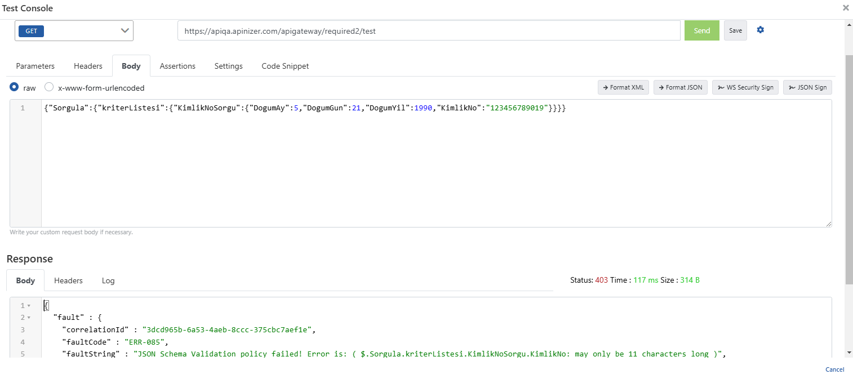Open the test console settings gear
This screenshot has height=379, width=853.
(x=760, y=30)
